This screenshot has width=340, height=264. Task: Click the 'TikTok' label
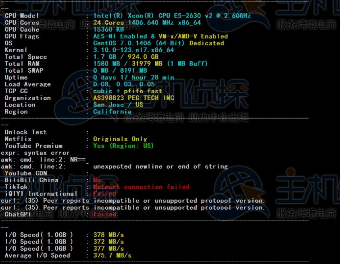pos(16,187)
